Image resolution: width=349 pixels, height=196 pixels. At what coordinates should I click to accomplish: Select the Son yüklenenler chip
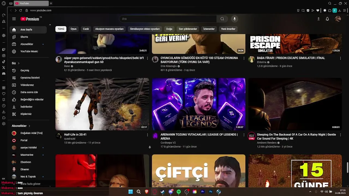point(188,29)
